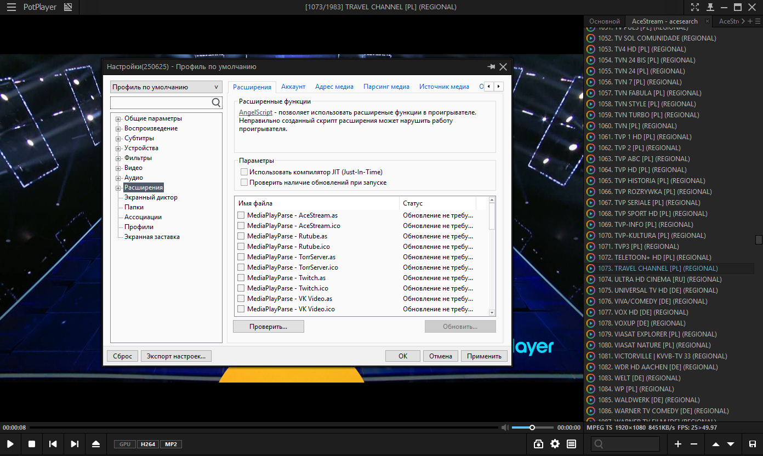Viewport: 763px width, 456px height.
Task: Stop playback with the square Stop button
Action: (x=32, y=444)
